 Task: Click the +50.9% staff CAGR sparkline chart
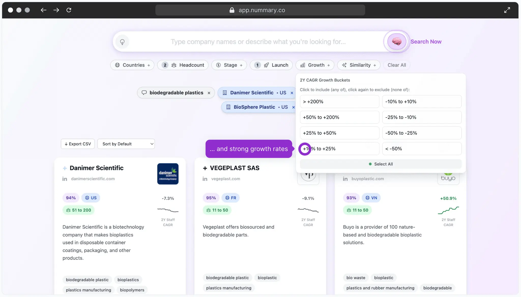(x=448, y=210)
